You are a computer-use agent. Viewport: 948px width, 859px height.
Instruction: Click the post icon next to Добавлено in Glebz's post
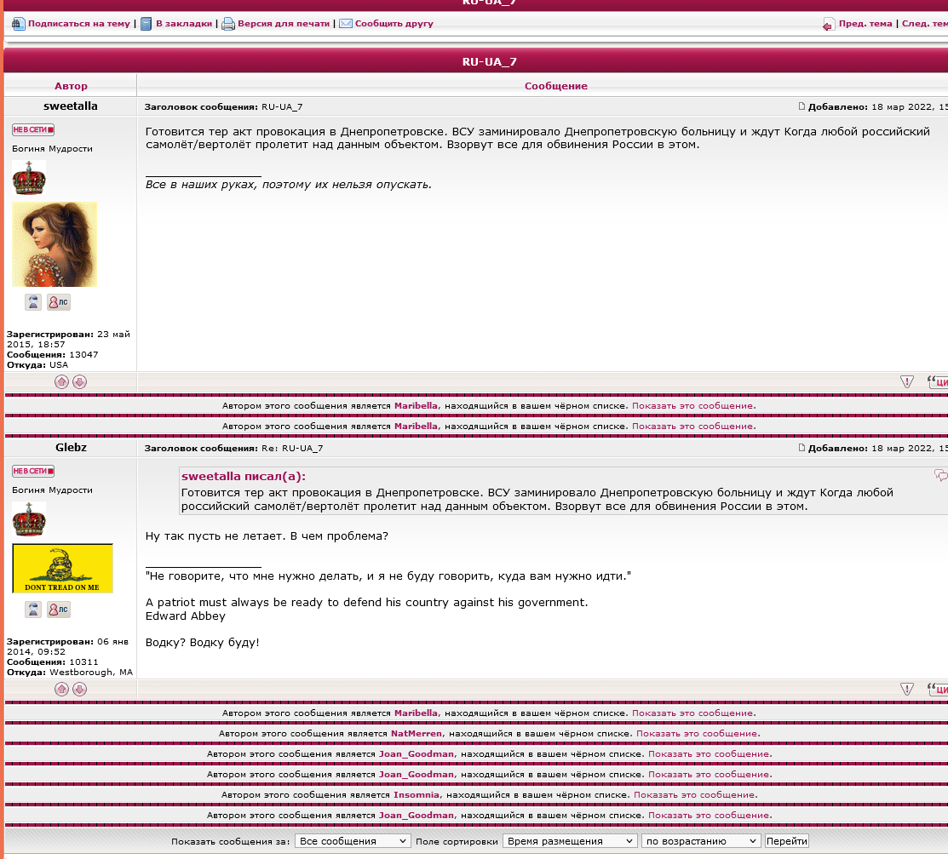click(801, 448)
